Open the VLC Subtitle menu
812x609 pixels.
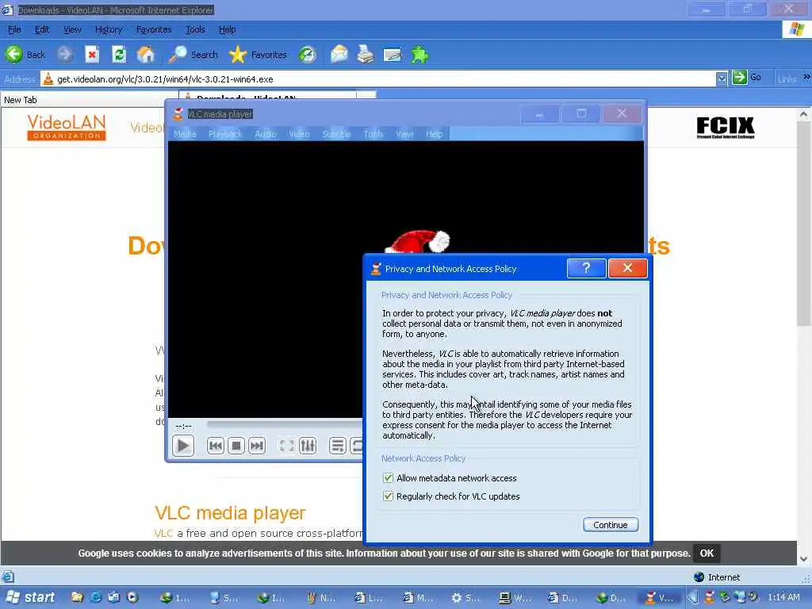(336, 134)
